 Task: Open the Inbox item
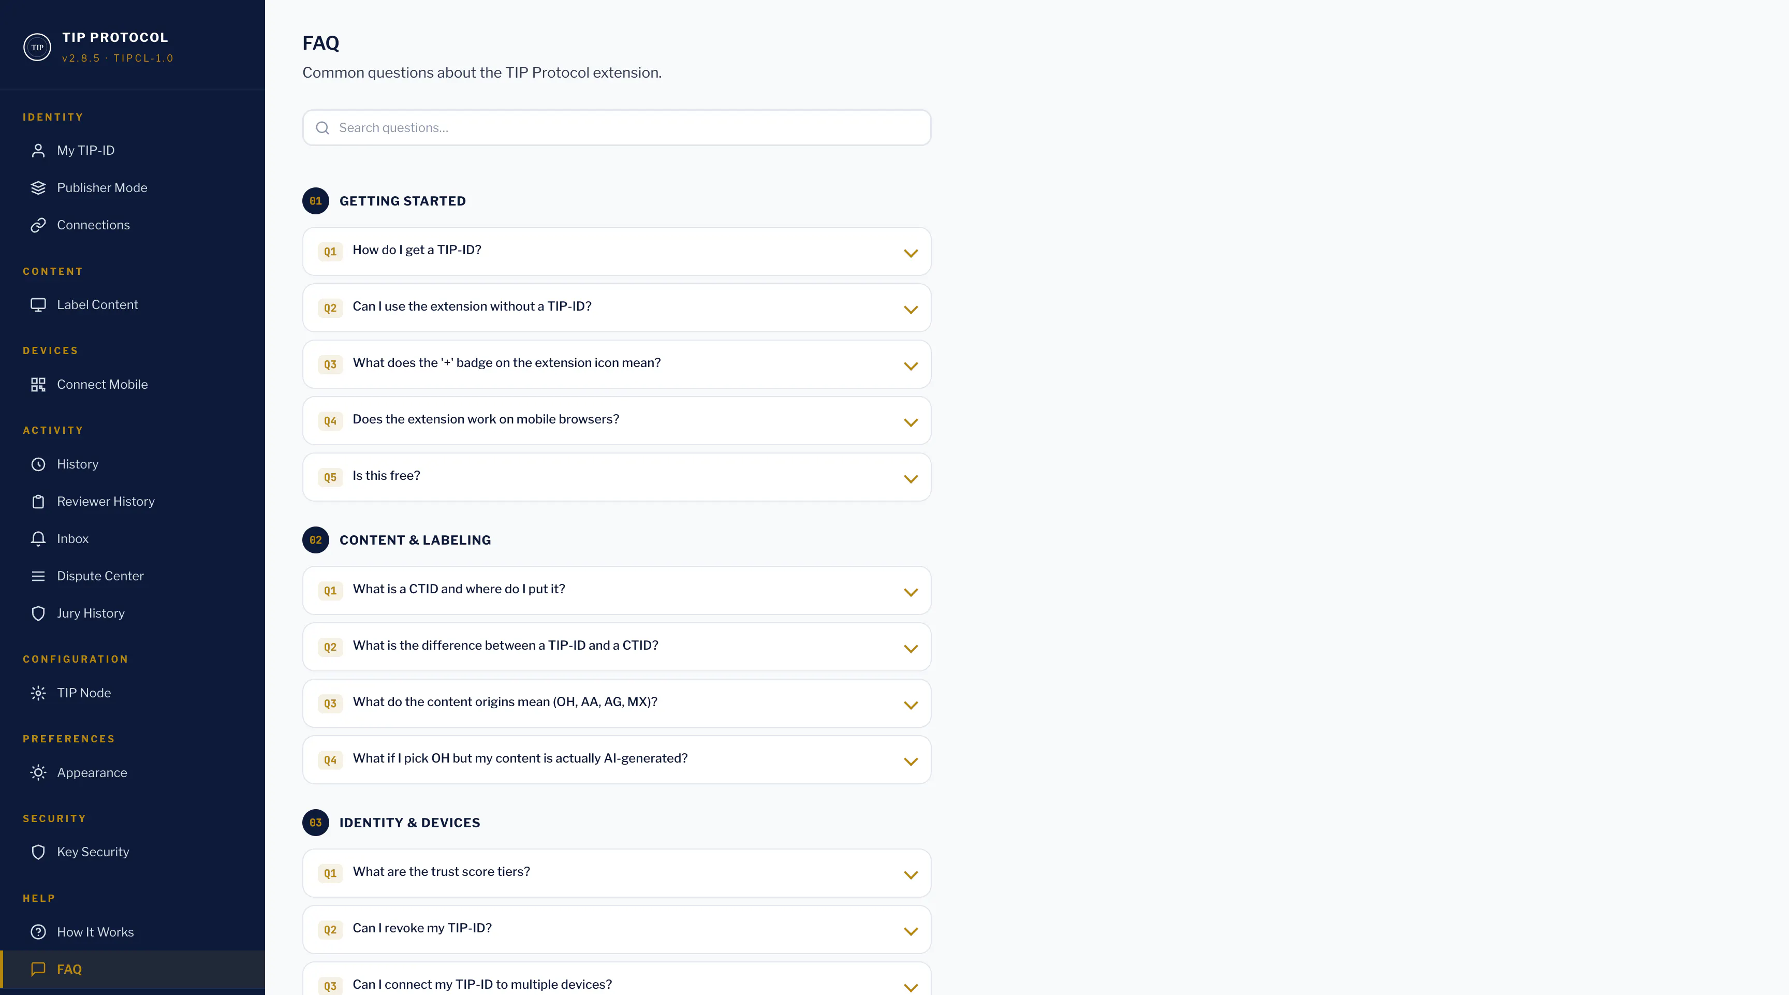pyautogui.click(x=132, y=539)
